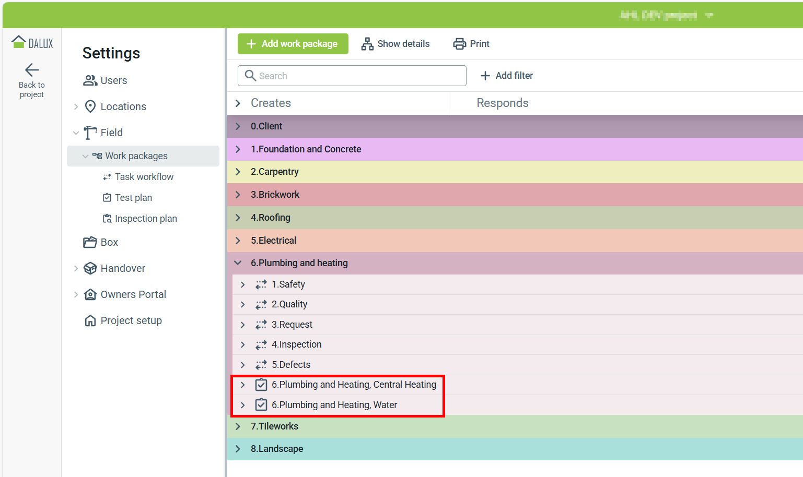This screenshot has height=477, width=803.
Task: Click the Project setup house icon
Action: pyautogui.click(x=90, y=320)
